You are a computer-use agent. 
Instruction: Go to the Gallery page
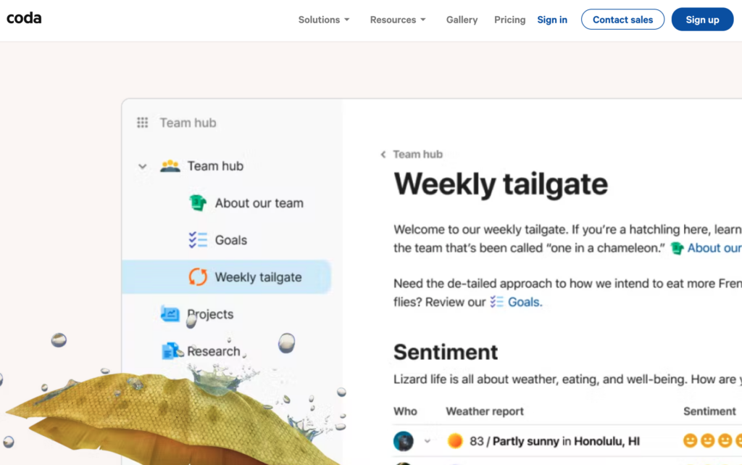462,20
